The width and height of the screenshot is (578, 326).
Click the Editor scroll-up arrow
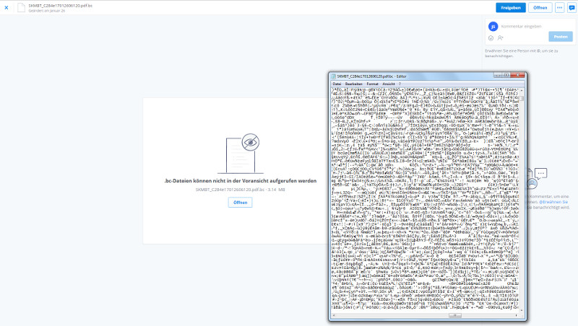522,89
